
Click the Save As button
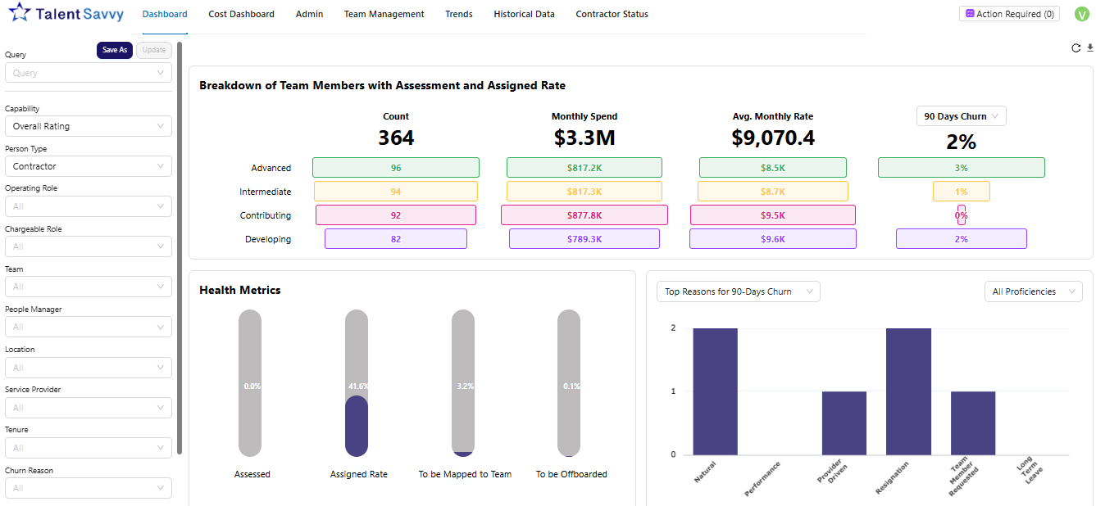pos(114,50)
